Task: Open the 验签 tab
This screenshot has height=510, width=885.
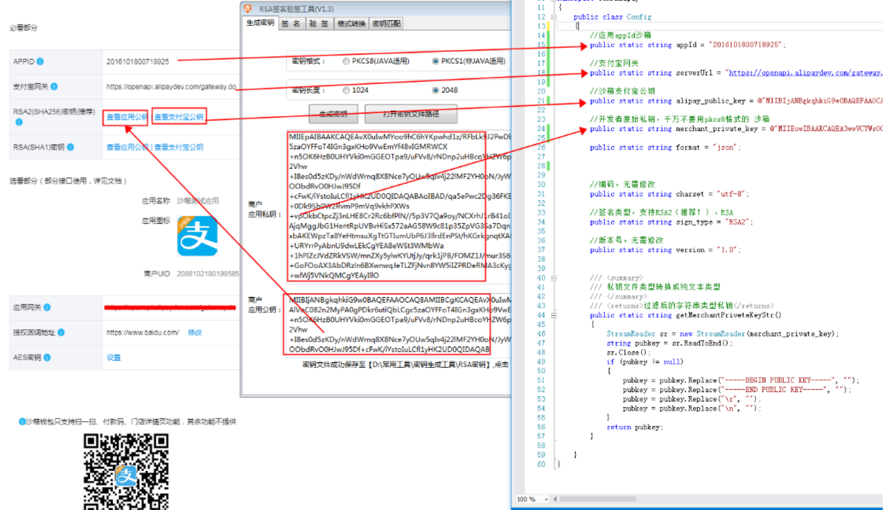Action: [x=319, y=24]
